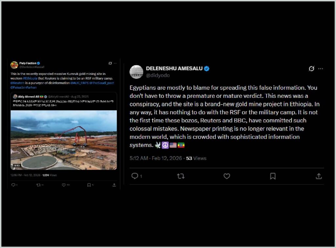Open more options on Pulp Faction's tweet
This screenshot has height=248, width=336.
pyautogui.click(x=115, y=63)
